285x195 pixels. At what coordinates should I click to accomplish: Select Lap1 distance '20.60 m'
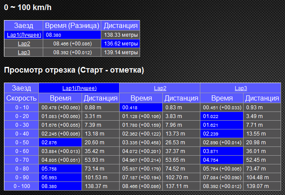100,143
